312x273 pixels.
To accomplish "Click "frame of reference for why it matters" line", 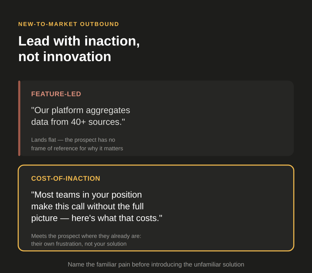I will [77, 148].
